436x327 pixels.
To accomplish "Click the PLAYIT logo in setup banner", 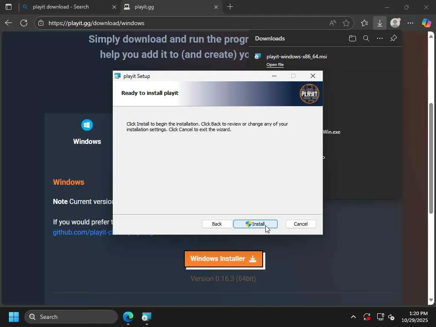I will tap(309, 94).
